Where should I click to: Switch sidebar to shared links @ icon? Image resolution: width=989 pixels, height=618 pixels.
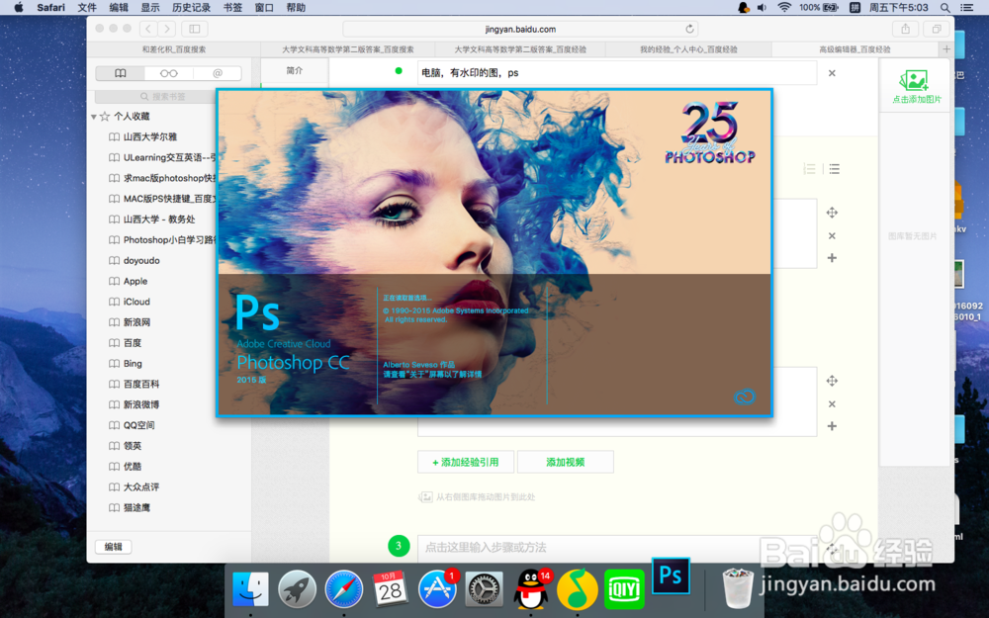[x=218, y=73]
